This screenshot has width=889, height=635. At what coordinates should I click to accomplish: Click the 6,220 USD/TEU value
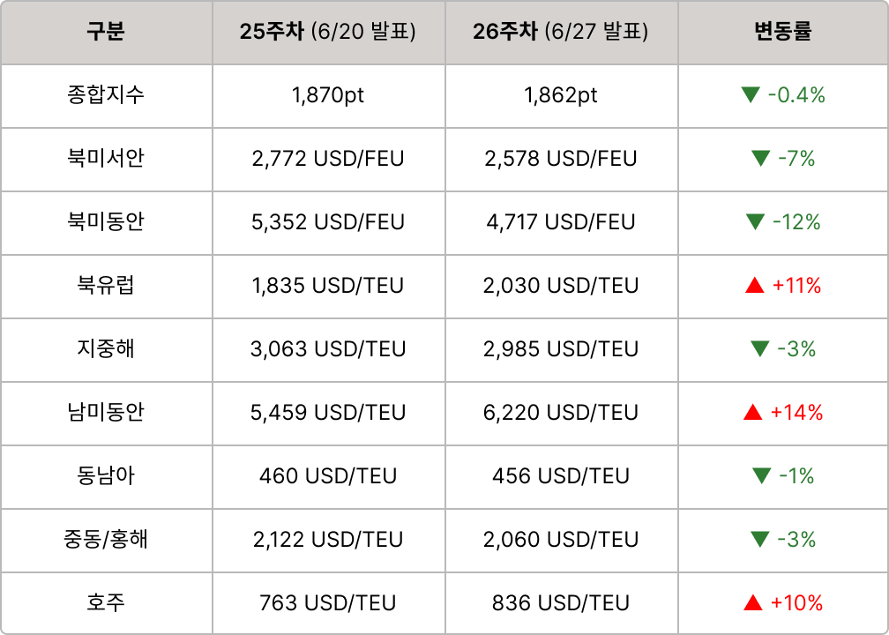point(561,412)
